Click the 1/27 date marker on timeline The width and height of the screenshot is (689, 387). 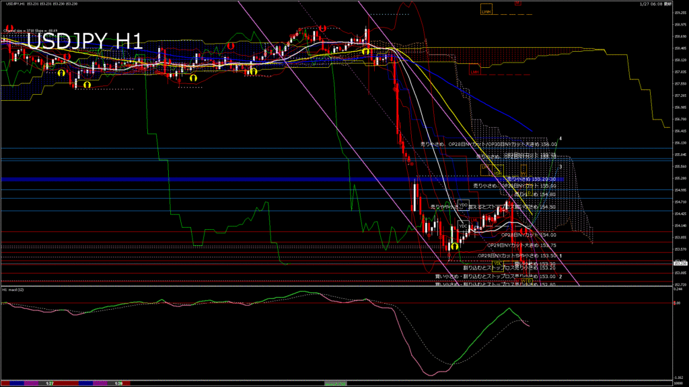(x=50, y=383)
